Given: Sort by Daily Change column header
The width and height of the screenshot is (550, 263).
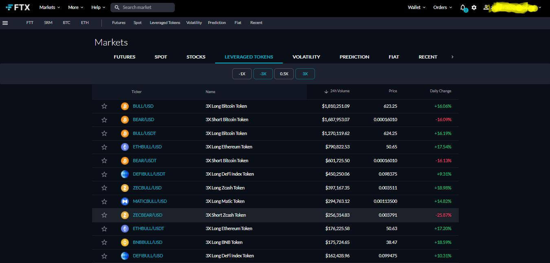Looking at the screenshot, I should (x=440, y=91).
